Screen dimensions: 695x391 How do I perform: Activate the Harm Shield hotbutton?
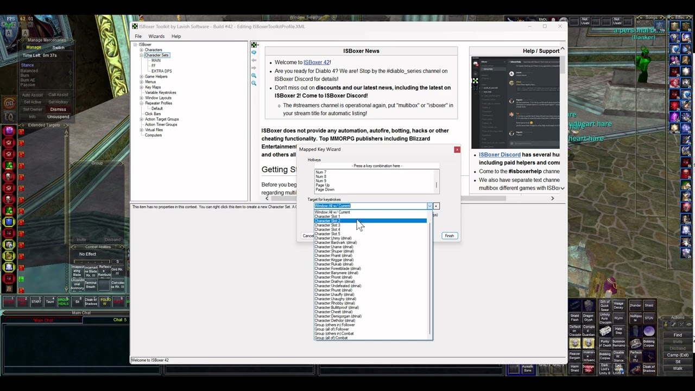(x=574, y=368)
